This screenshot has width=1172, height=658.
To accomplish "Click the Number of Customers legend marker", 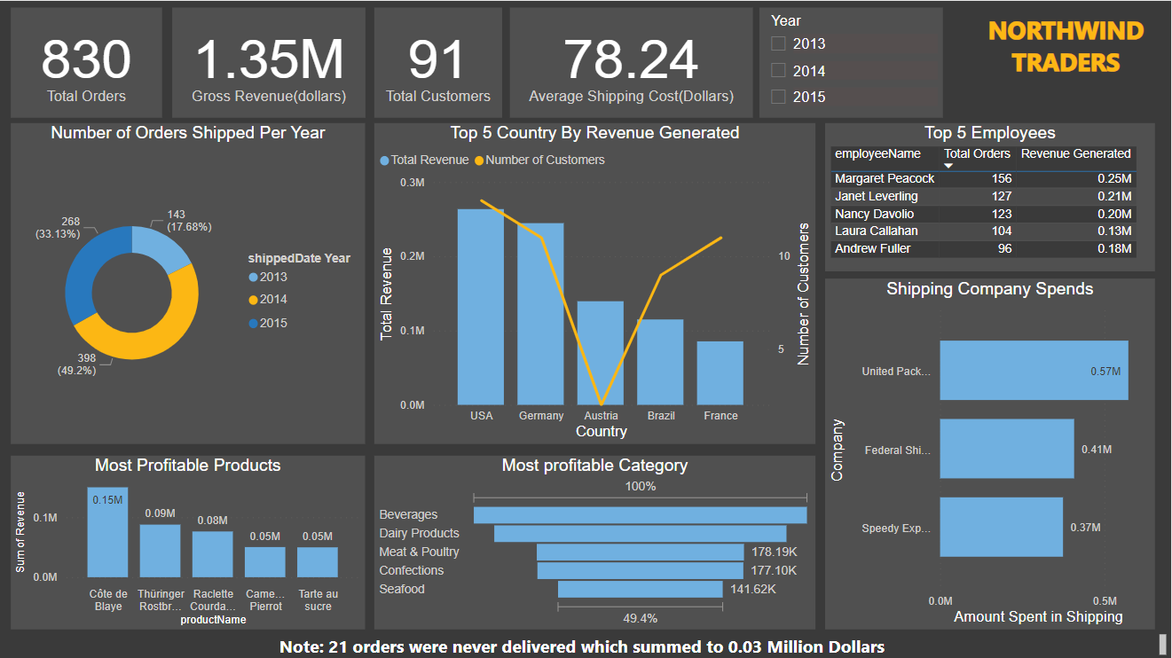I will click(480, 161).
